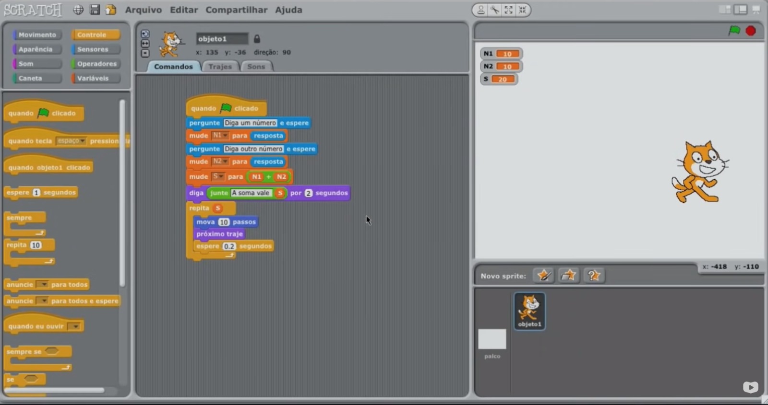Screen dimensions: 768x405
Task: Click the 0.2 seconds value in espere block
Action: (229, 246)
